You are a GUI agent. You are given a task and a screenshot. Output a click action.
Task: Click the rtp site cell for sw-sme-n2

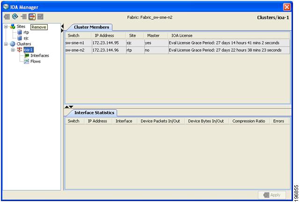pyautogui.click(x=135, y=50)
